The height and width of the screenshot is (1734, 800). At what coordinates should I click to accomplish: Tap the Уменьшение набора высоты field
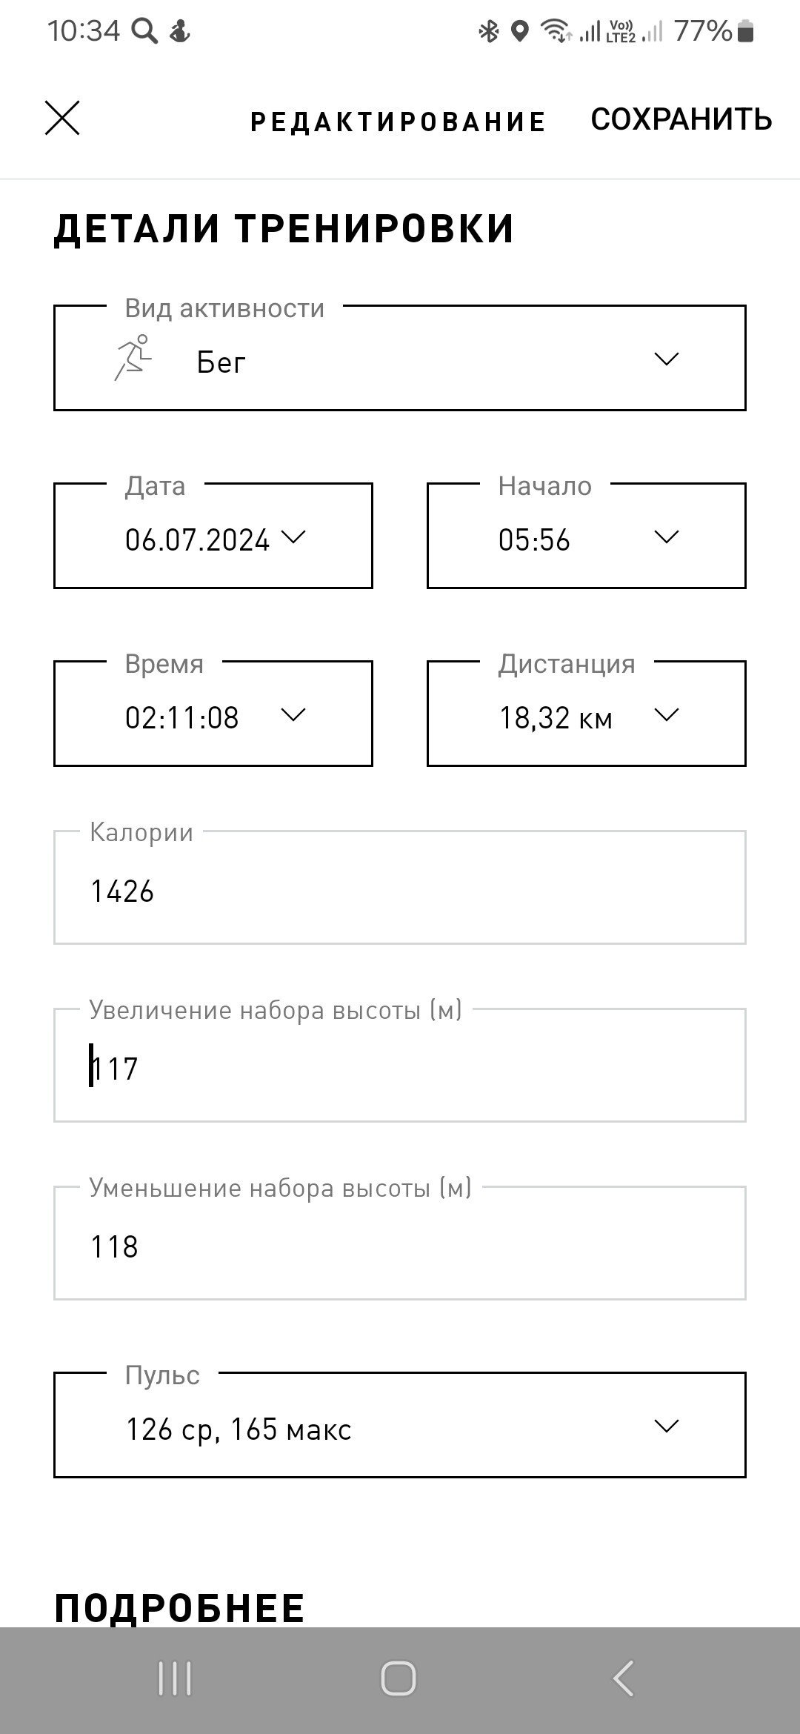[400, 1243]
